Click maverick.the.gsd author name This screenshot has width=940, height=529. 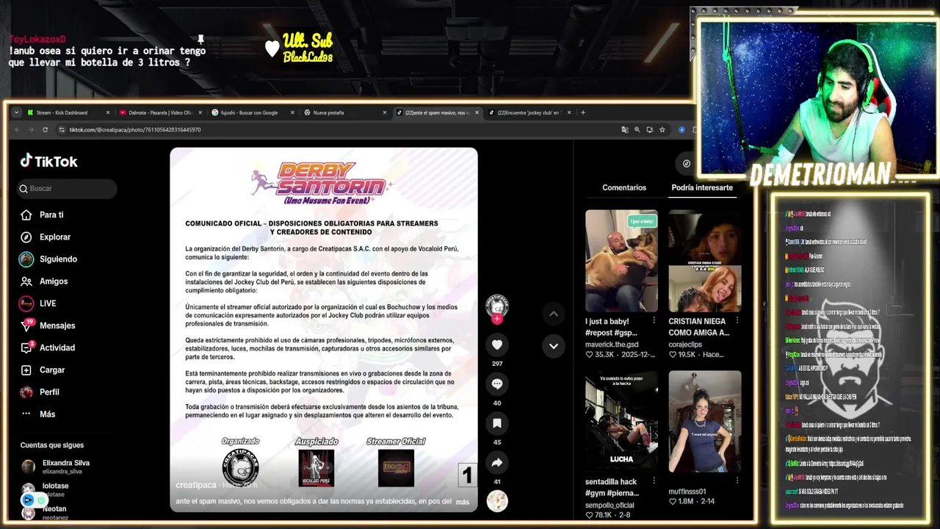click(x=611, y=345)
